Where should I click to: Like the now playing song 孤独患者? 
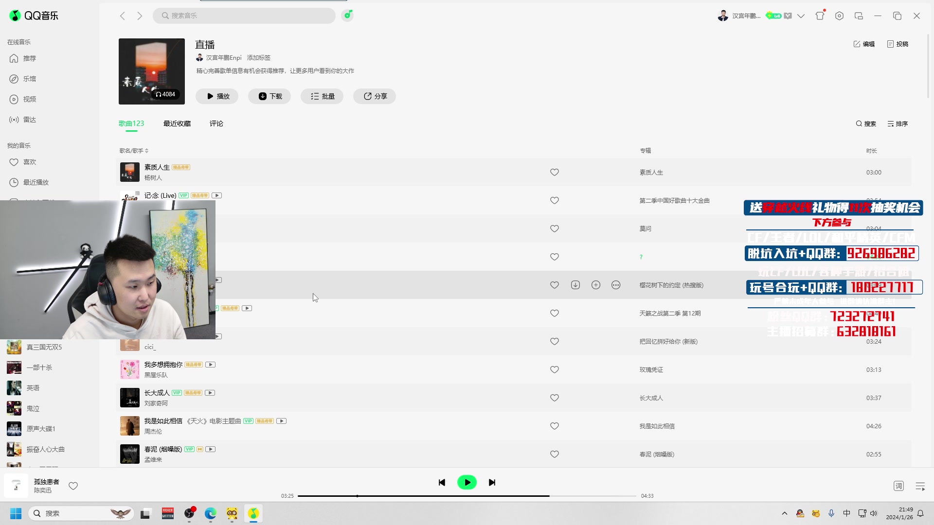(x=73, y=486)
